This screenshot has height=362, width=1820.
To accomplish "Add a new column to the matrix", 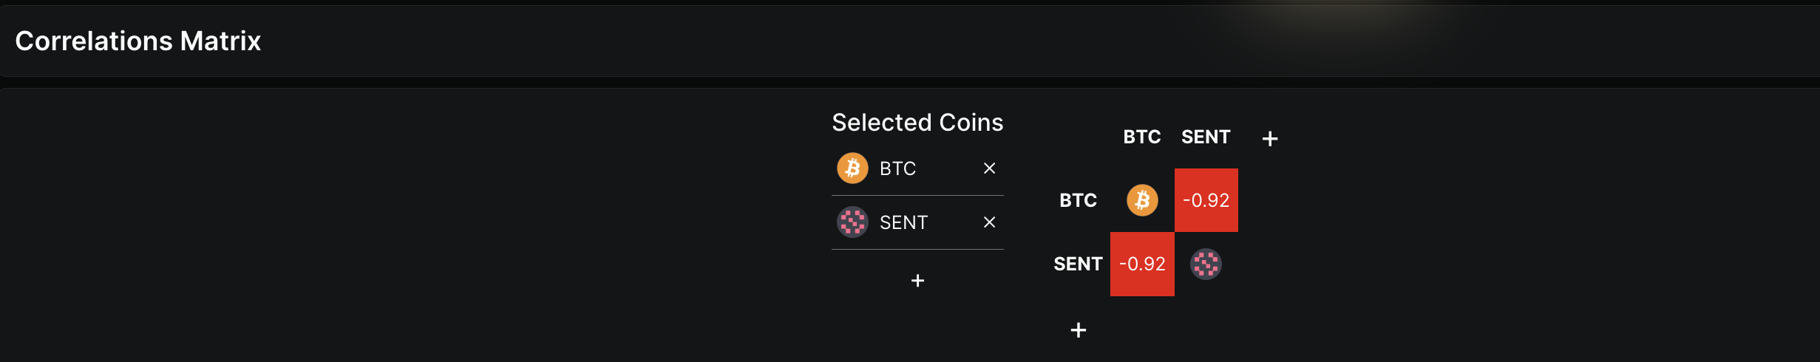I will pos(1270,138).
